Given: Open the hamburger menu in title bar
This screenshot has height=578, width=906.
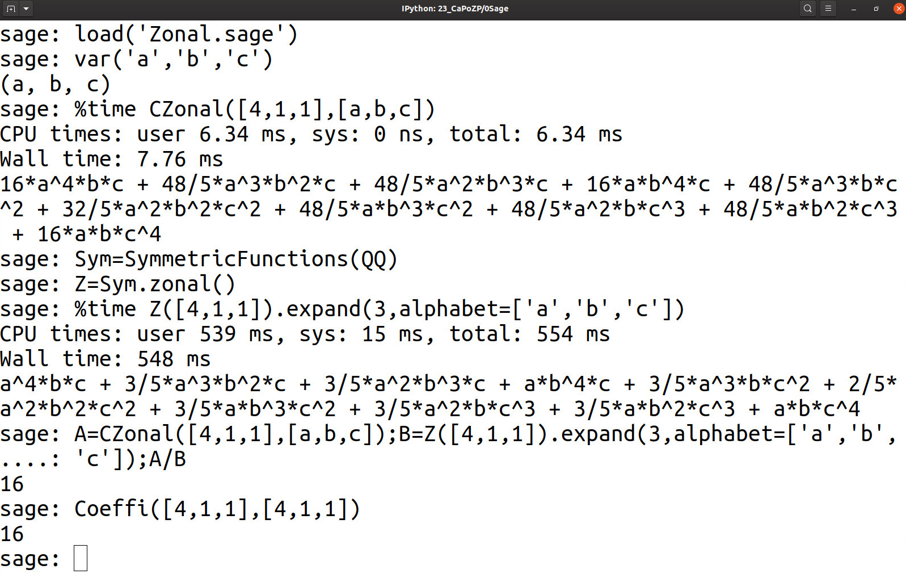Looking at the screenshot, I should tap(828, 9).
